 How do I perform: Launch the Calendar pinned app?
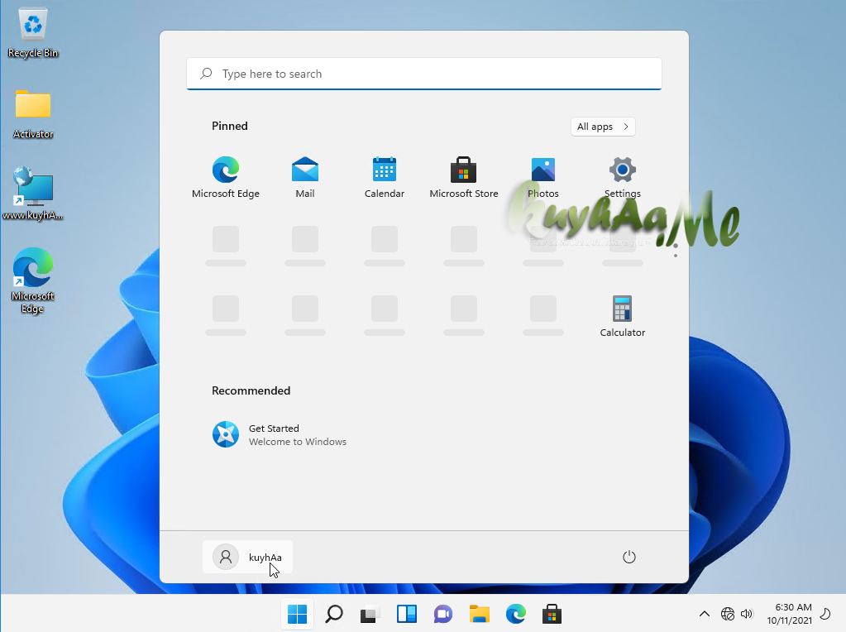click(x=385, y=178)
